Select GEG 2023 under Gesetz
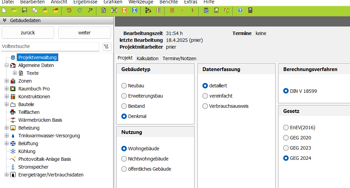Screen dimensions: 350x188 [297, 148]
